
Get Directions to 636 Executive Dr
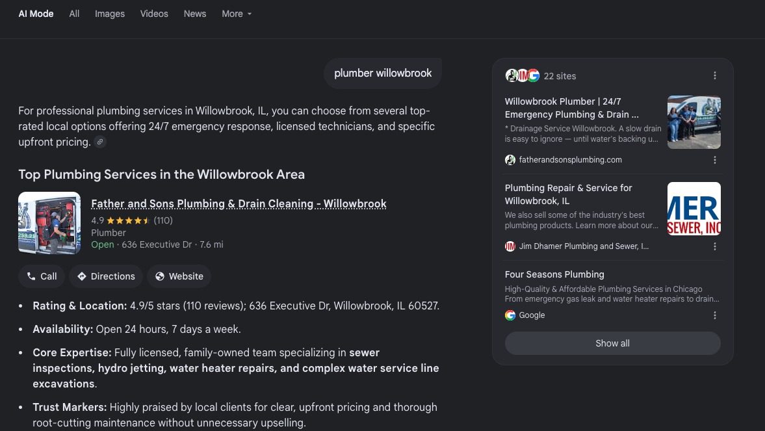[x=106, y=276]
